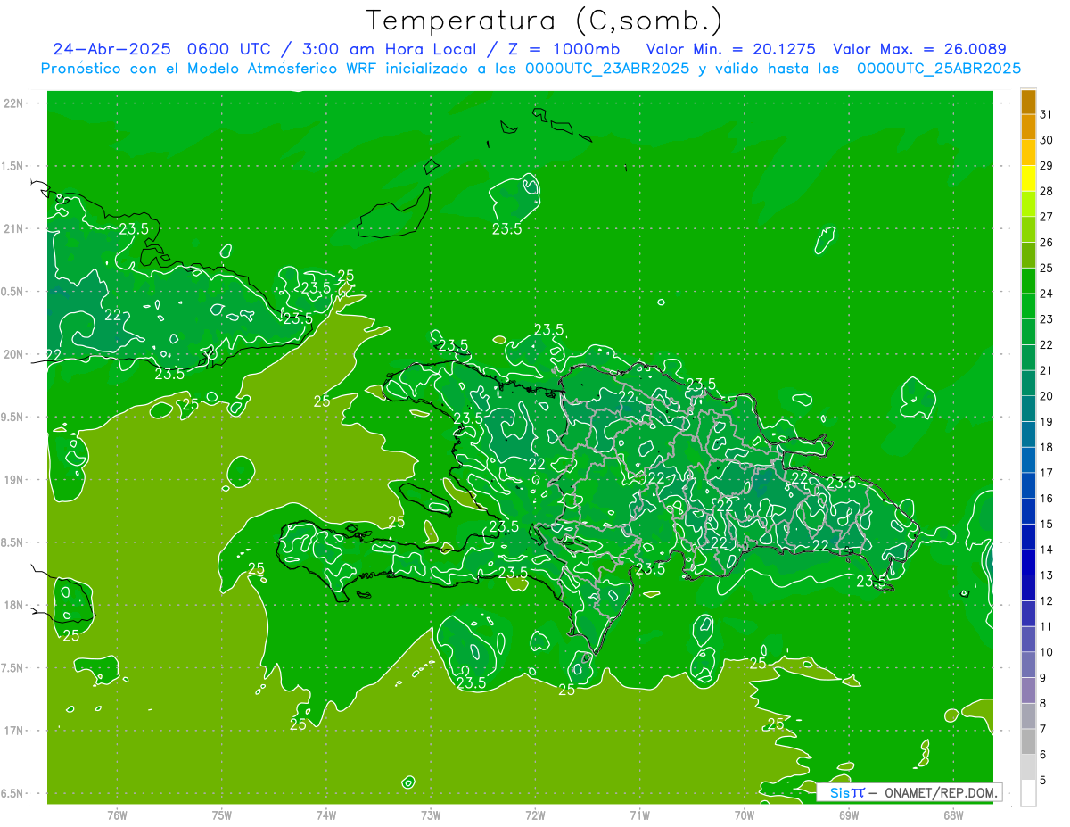Click legend value '19' on the color scale
Image resolution: width=1070 pixels, height=827 pixels.
[1046, 422]
